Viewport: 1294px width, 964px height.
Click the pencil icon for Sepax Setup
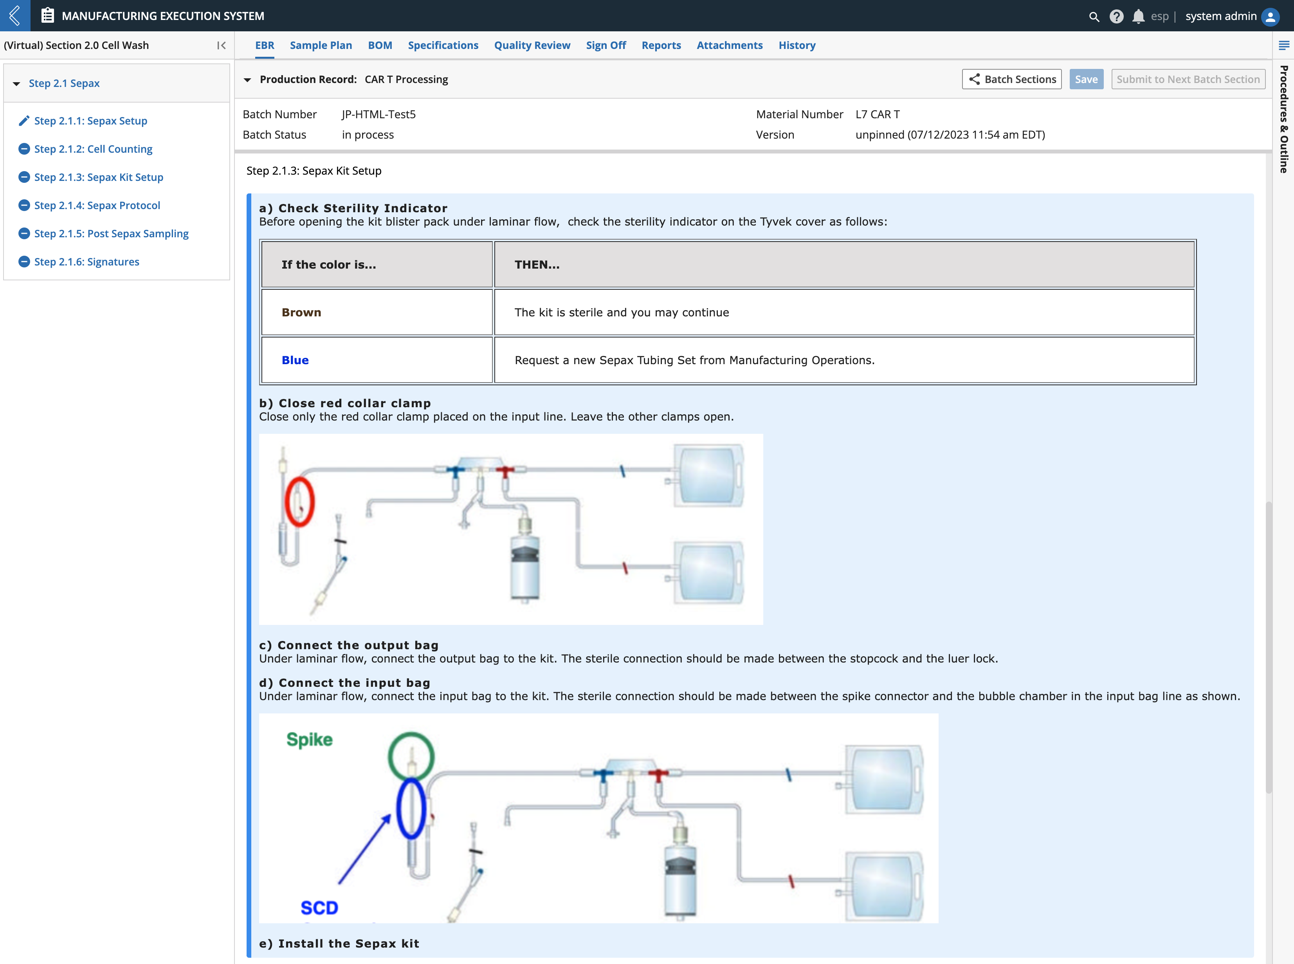click(24, 121)
